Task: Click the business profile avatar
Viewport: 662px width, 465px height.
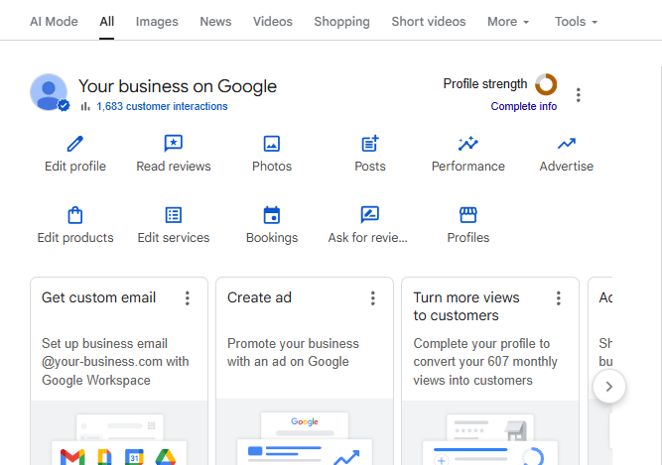Action: tap(49, 92)
